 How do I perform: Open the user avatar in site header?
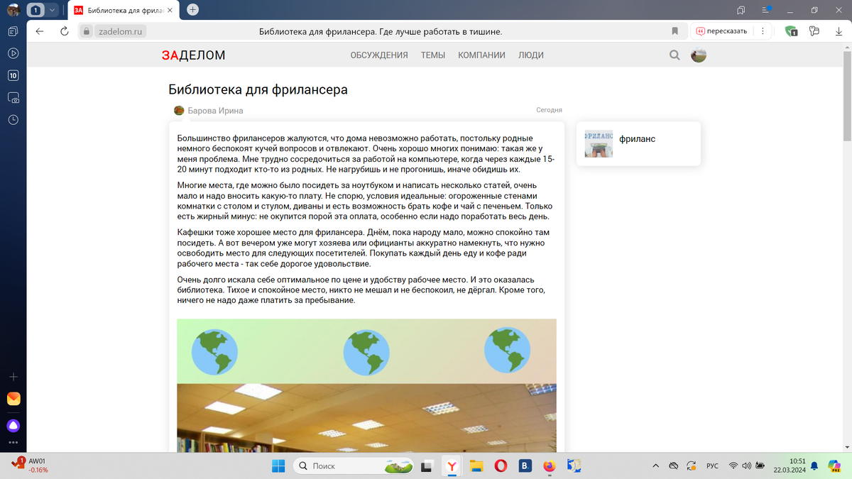699,55
